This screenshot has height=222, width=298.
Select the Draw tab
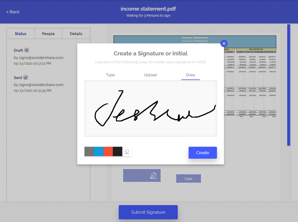click(190, 75)
